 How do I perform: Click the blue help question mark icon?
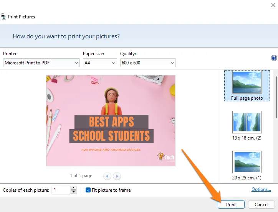click(274, 58)
